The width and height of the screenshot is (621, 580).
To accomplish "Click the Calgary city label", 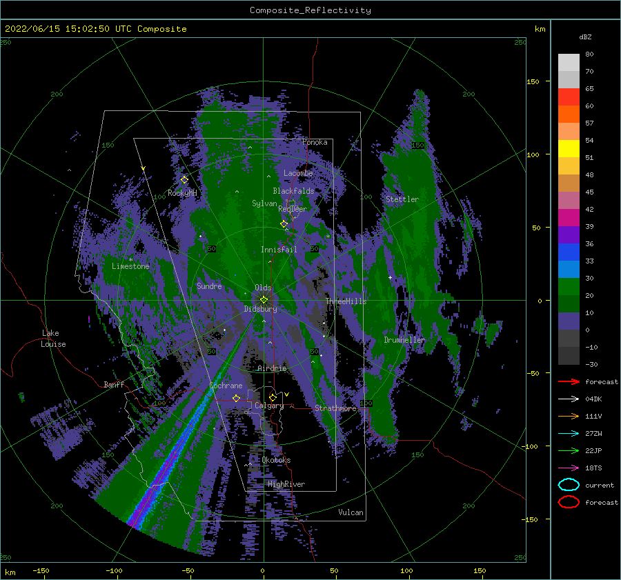I will pos(269,406).
